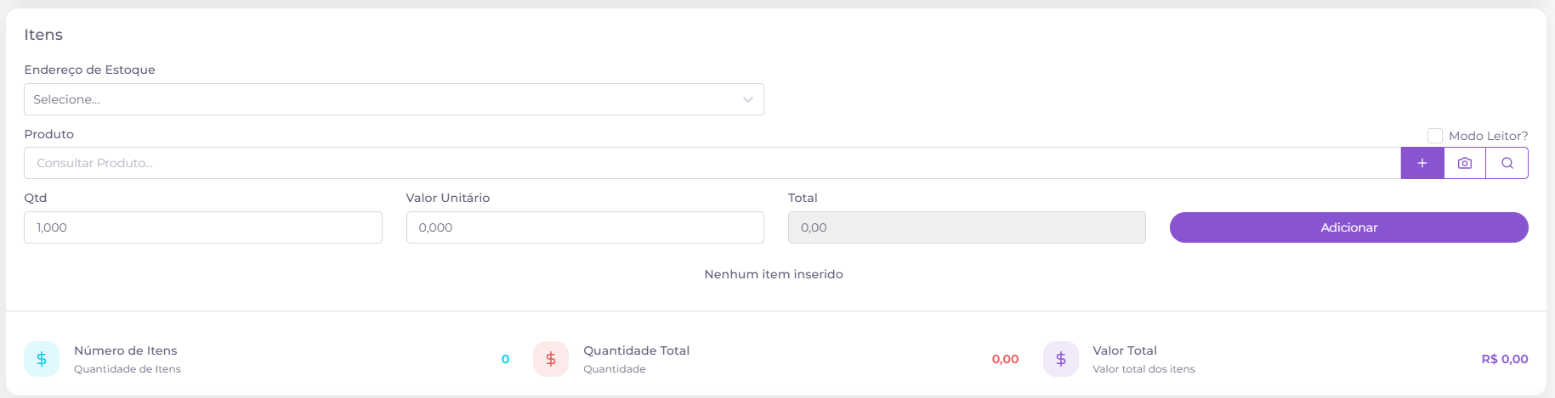Click the magnifier search product icon
This screenshot has height=398, width=1555.
1507,163
